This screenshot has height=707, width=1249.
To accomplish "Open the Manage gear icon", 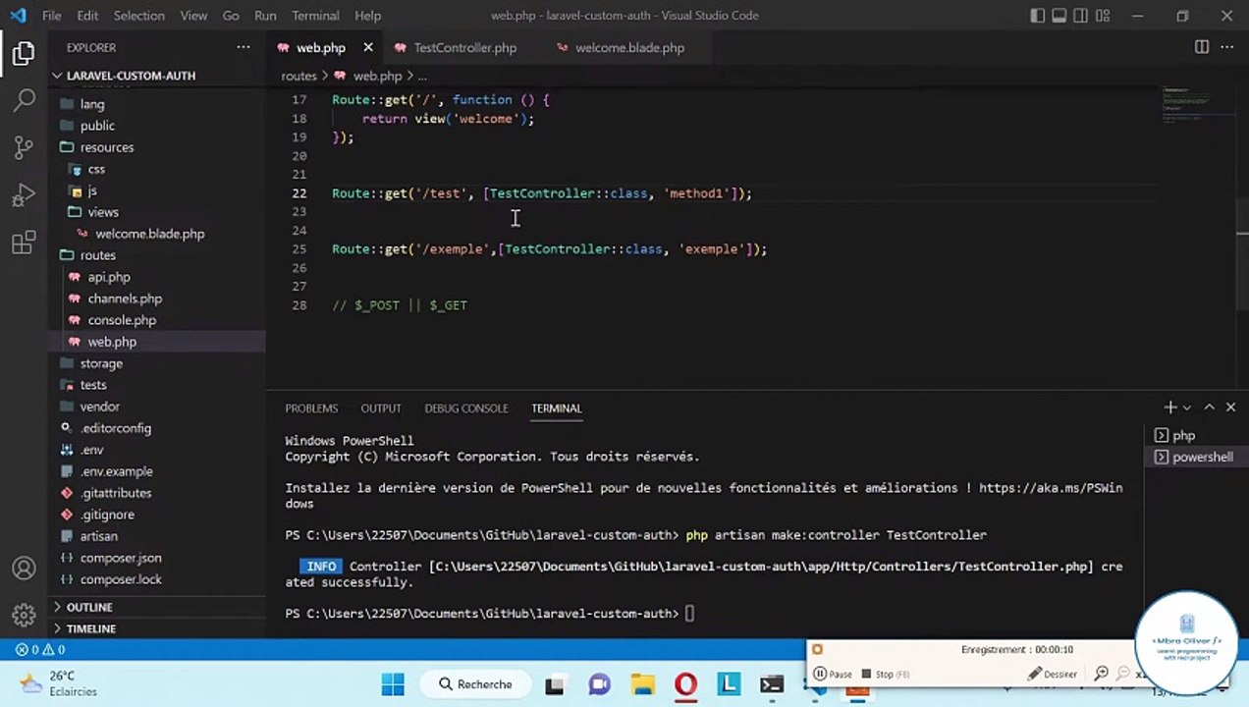I will 24,616.
